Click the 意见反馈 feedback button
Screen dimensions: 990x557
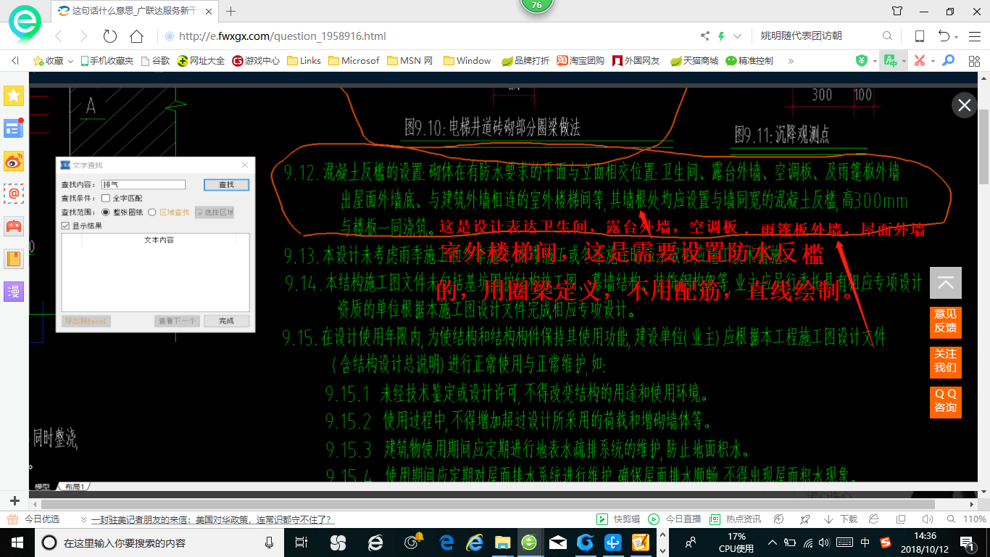(946, 321)
